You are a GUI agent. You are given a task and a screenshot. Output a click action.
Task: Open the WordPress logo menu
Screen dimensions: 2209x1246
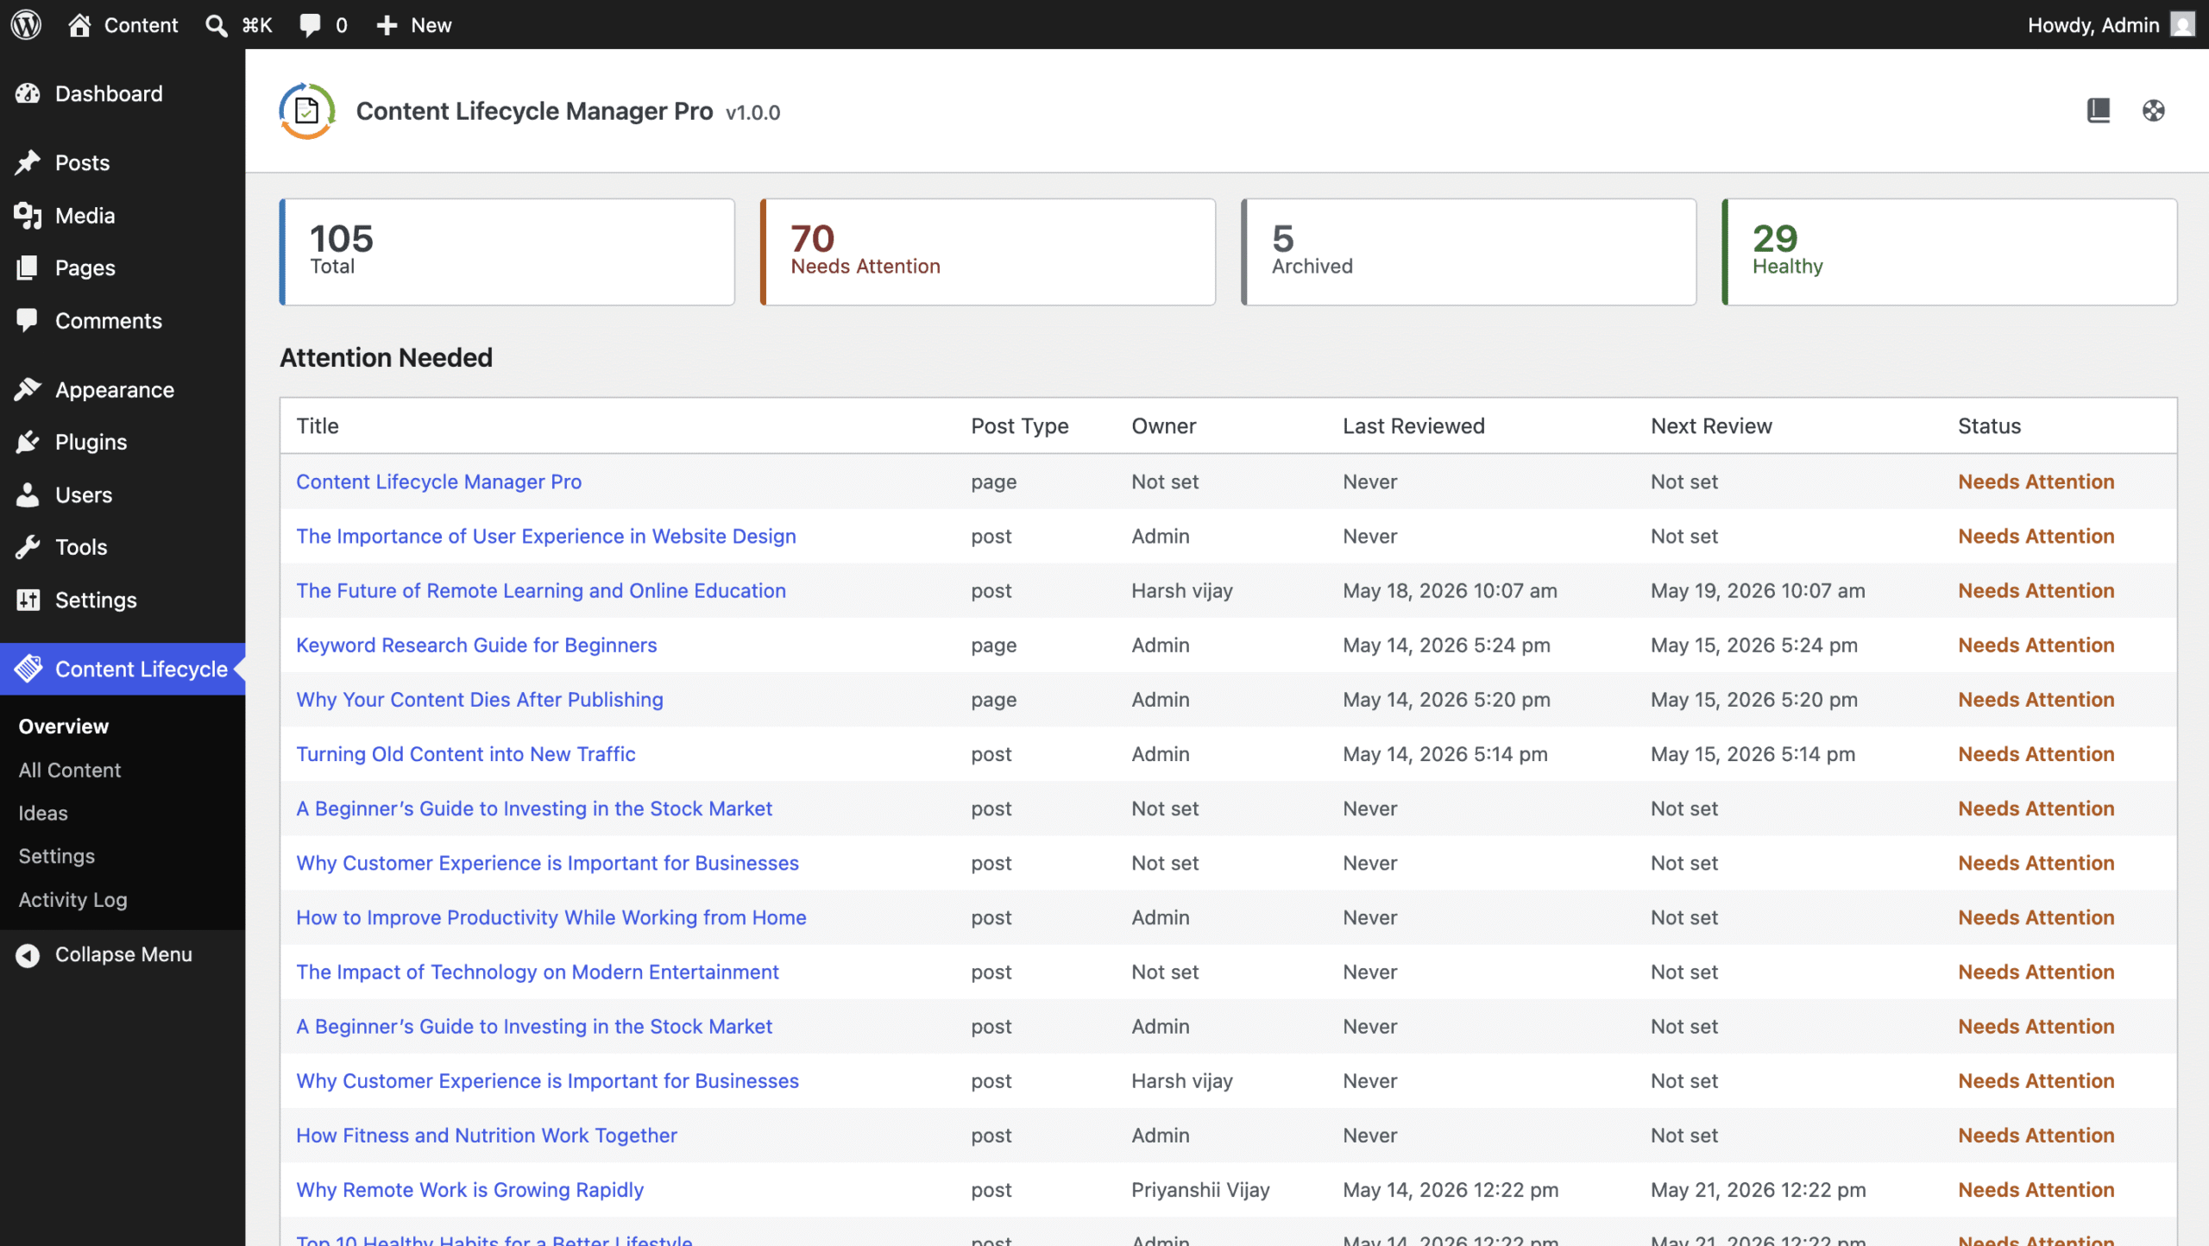pos(26,24)
